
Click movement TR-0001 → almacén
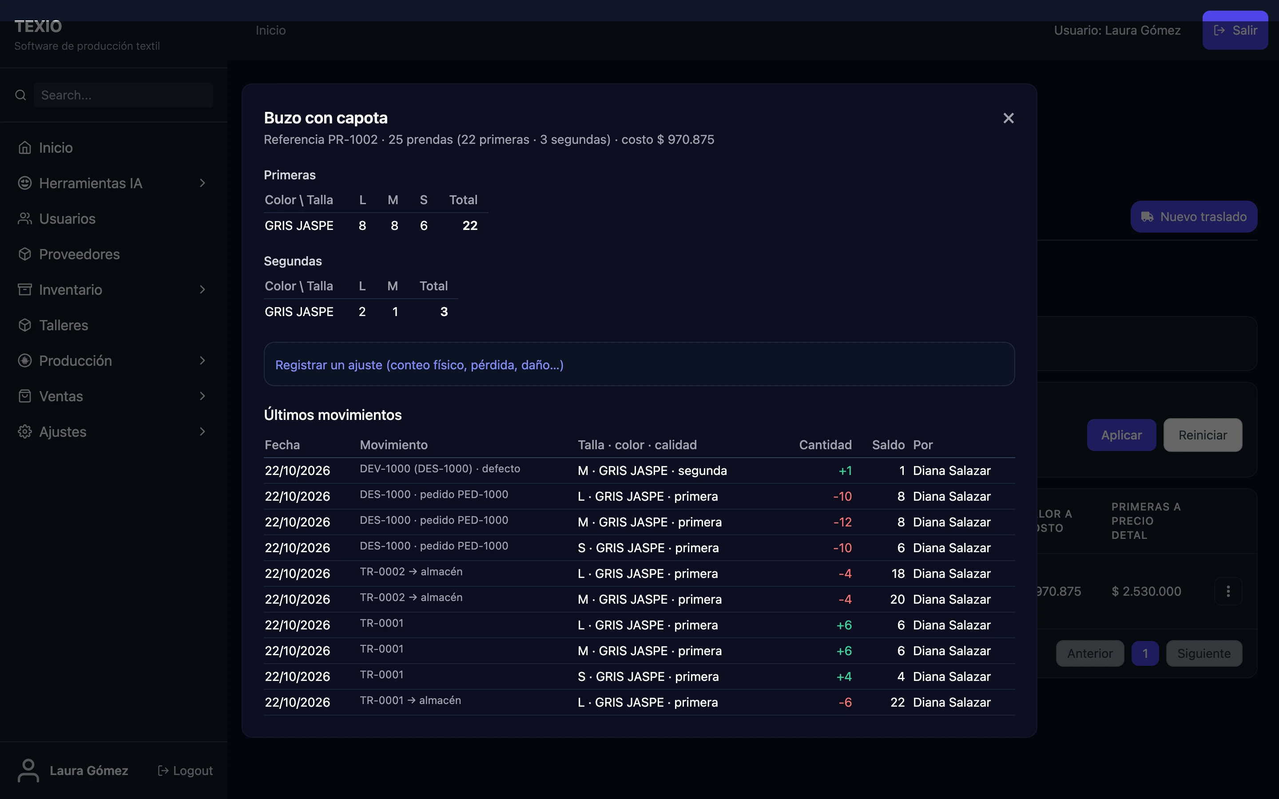coord(410,700)
